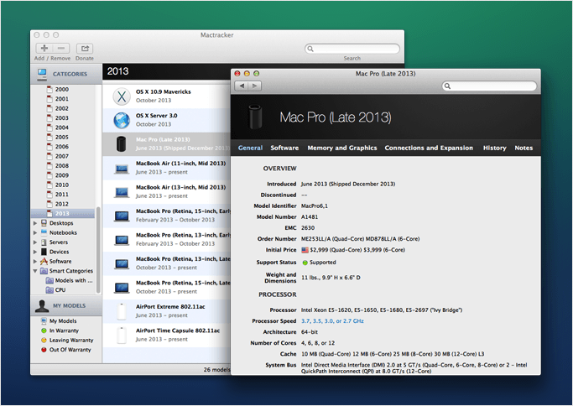Expand the Desktops disclosure triangle
The height and width of the screenshot is (406, 573).
click(x=35, y=223)
